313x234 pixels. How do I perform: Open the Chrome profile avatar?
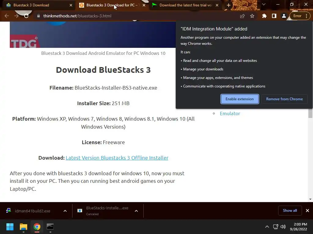[284, 16]
